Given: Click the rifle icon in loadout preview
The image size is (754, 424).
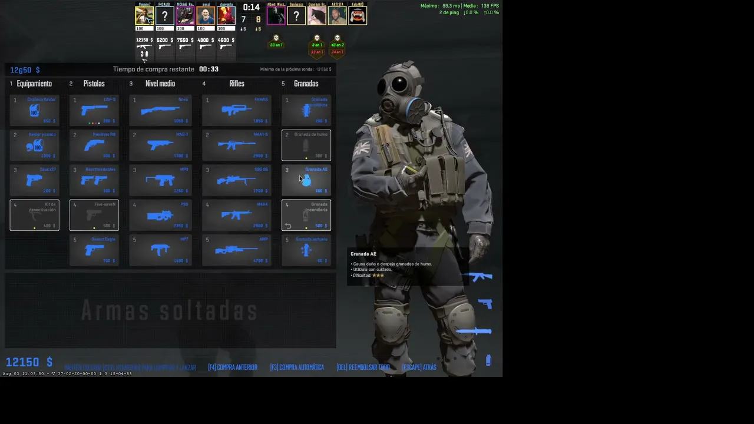Looking at the screenshot, I should [481, 276].
